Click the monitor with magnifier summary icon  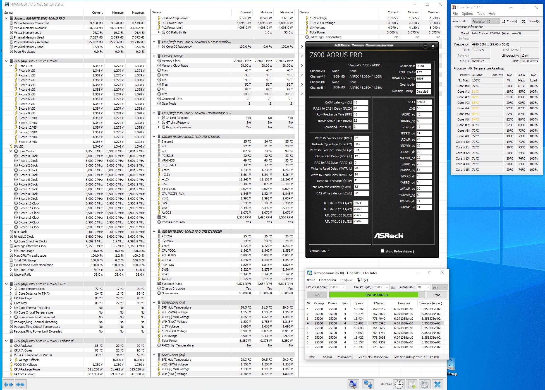point(353,384)
